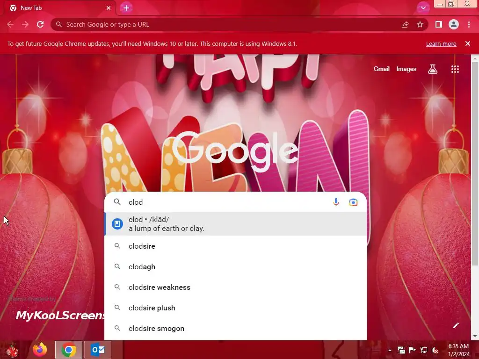Click the Learn more link

(441, 43)
